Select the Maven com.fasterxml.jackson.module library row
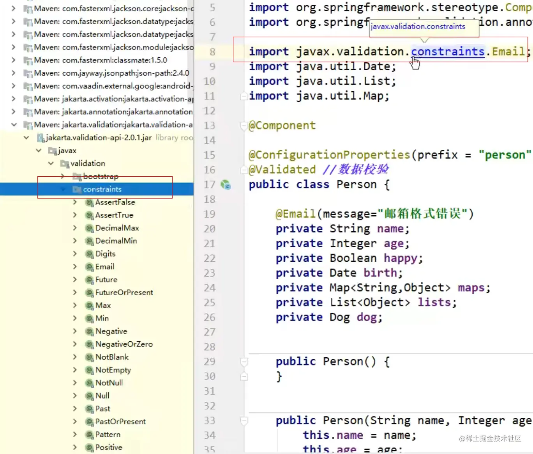Image resolution: width=533 pixels, height=454 pixels. click(x=97, y=47)
